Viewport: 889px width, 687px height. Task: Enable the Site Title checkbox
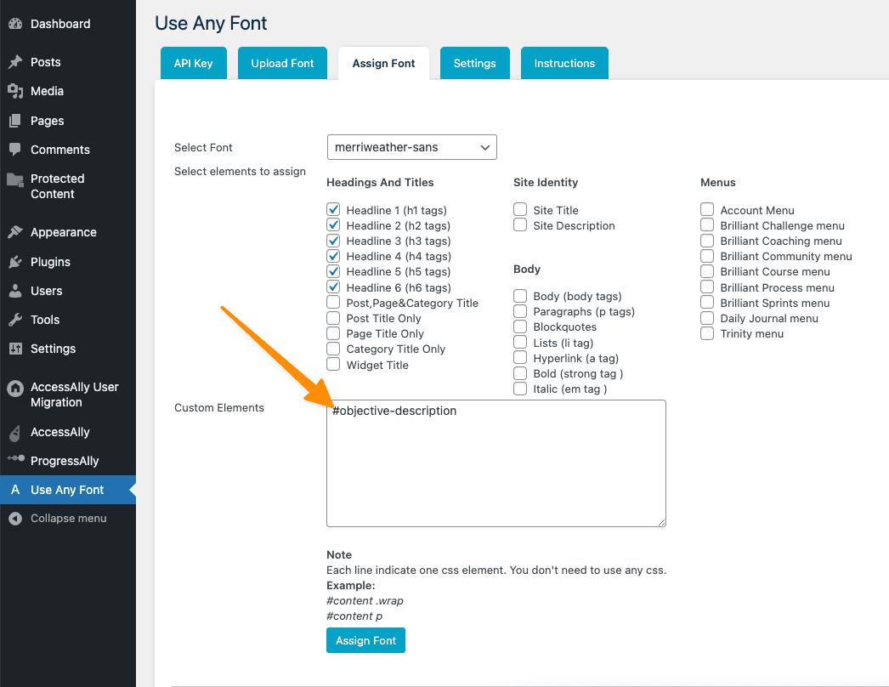pos(520,210)
